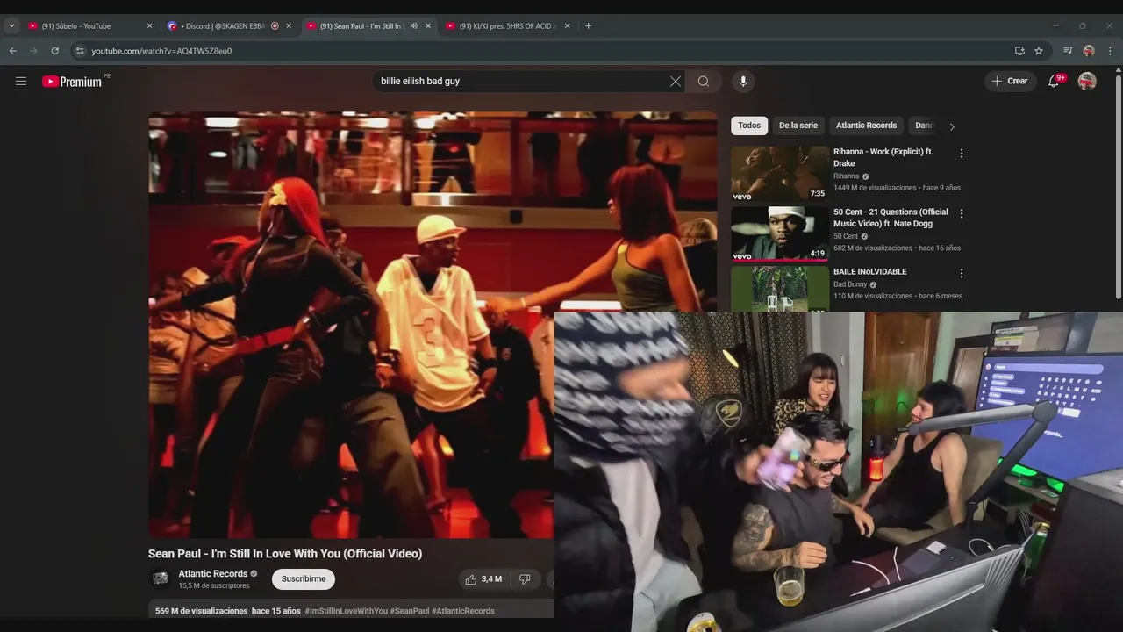Open the Rihanna channel link

pyautogui.click(x=847, y=176)
